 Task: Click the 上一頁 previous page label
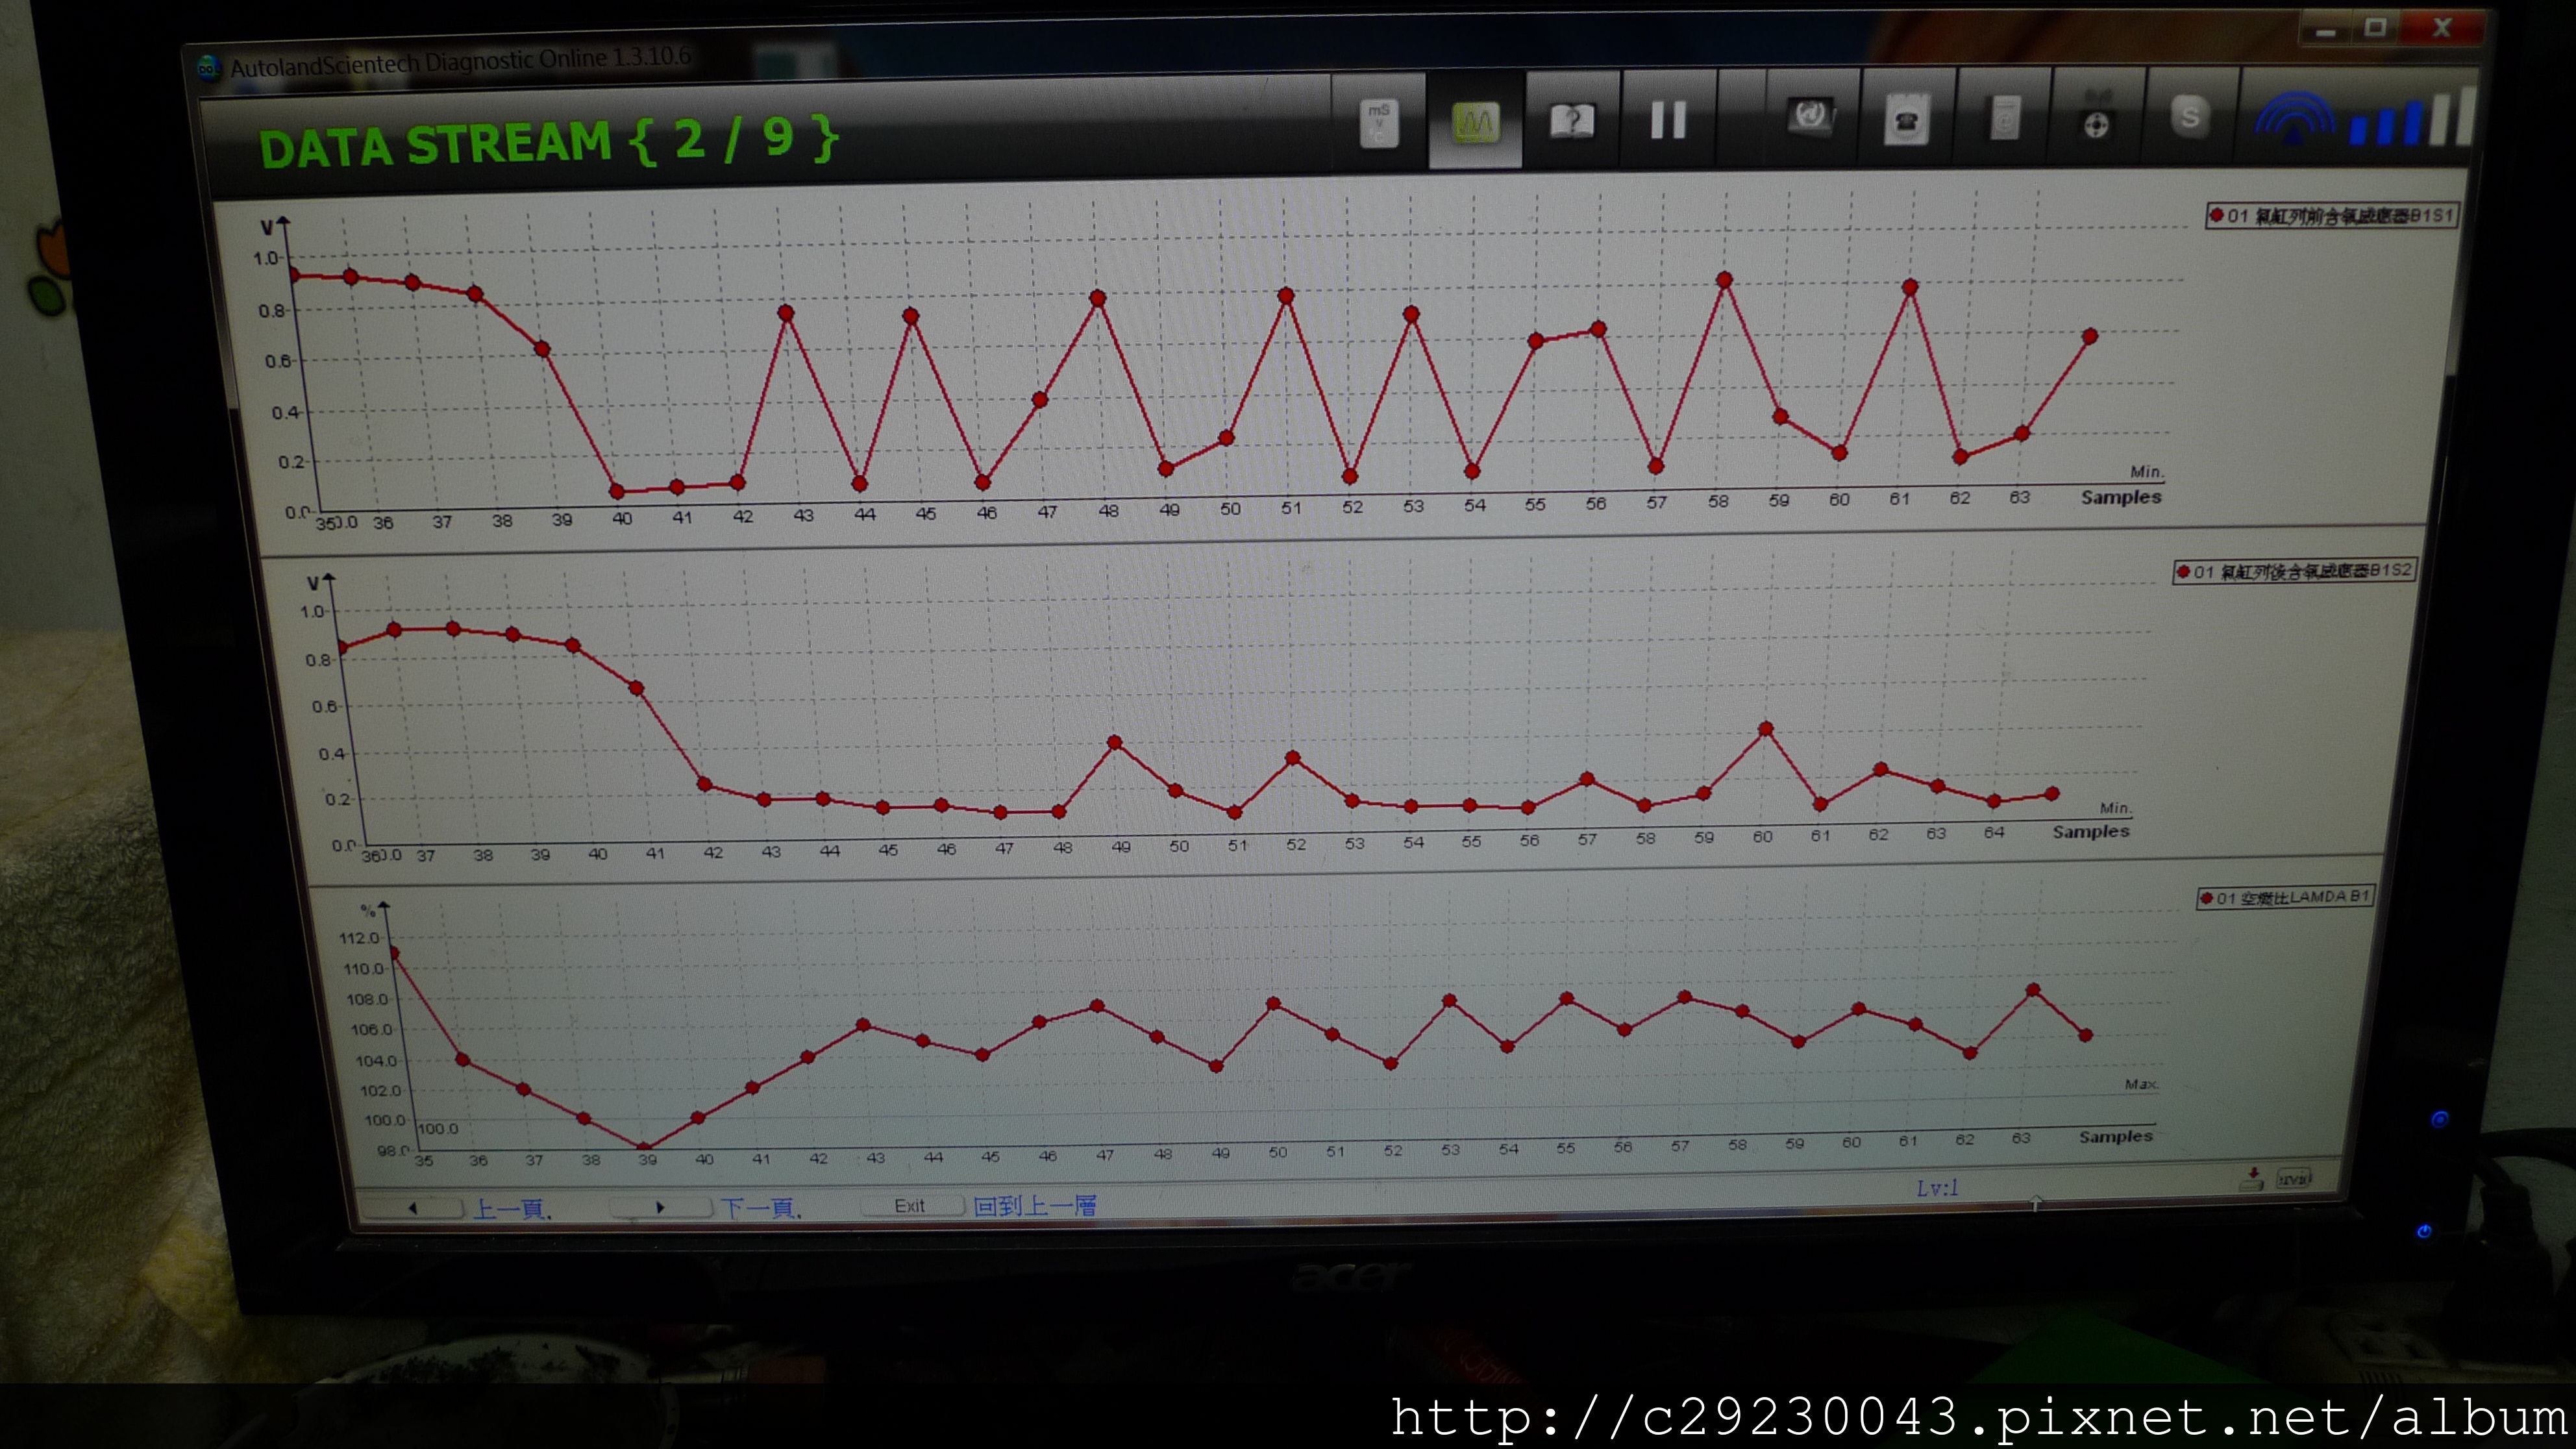tap(511, 1209)
